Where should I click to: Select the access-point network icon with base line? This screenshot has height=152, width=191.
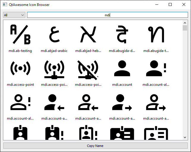click(x=54, y=69)
